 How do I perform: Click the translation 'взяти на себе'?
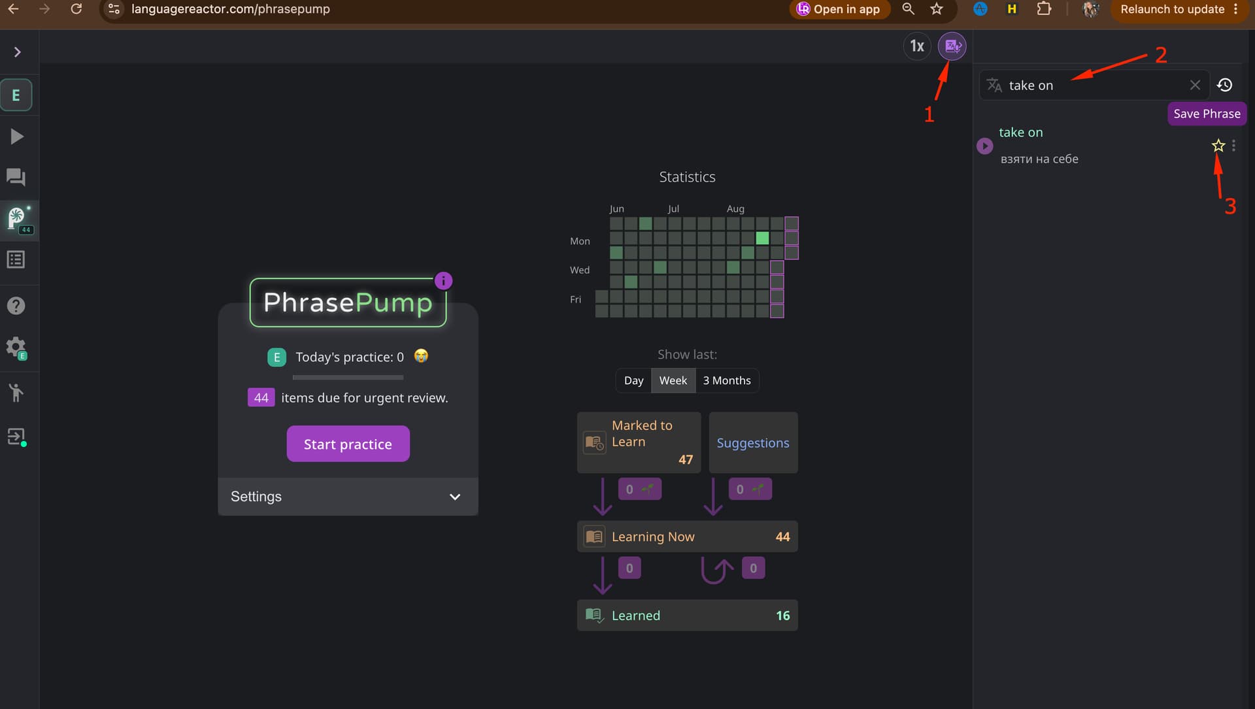pyautogui.click(x=1039, y=159)
